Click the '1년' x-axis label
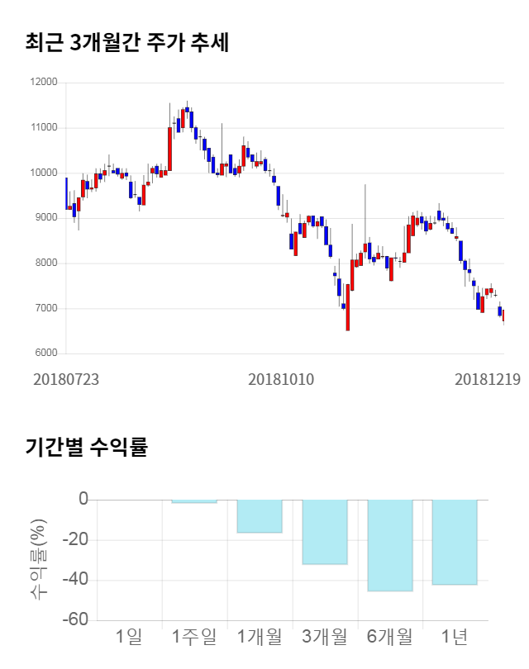Image resolution: width=529 pixels, height=669 pixels. [x=455, y=637]
